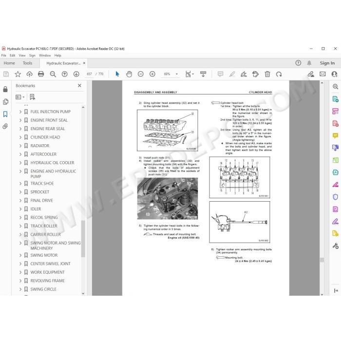Open the sign document pen icon

(244, 74)
